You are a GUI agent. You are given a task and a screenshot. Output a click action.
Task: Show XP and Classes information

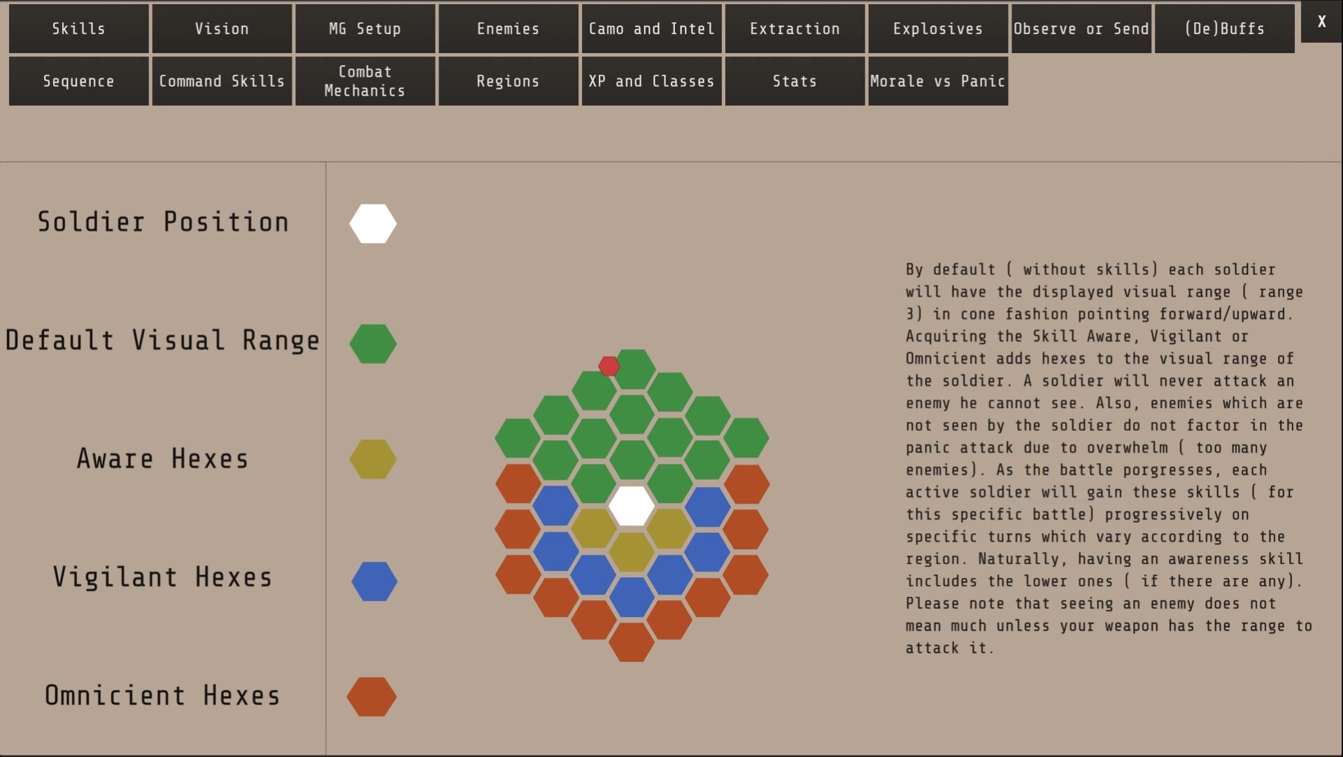pyautogui.click(x=651, y=80)
